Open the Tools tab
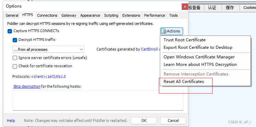Screen dimensions: 256x127 pyautogui.click(x=174, y=15)
